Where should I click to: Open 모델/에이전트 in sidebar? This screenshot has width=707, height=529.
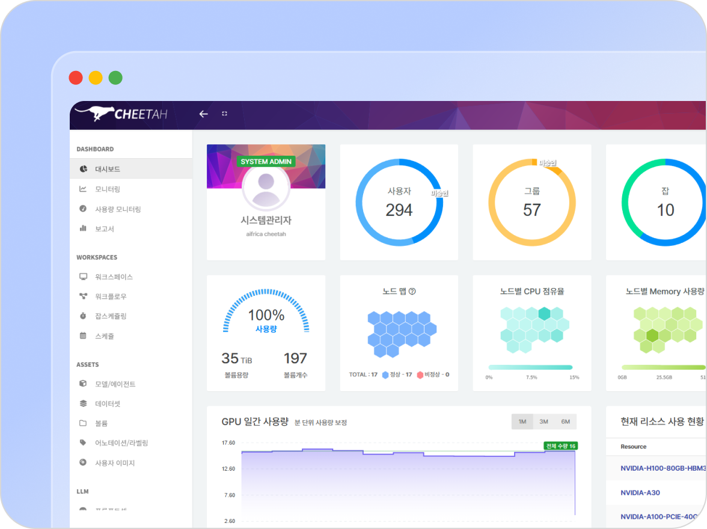pos(115,384)
